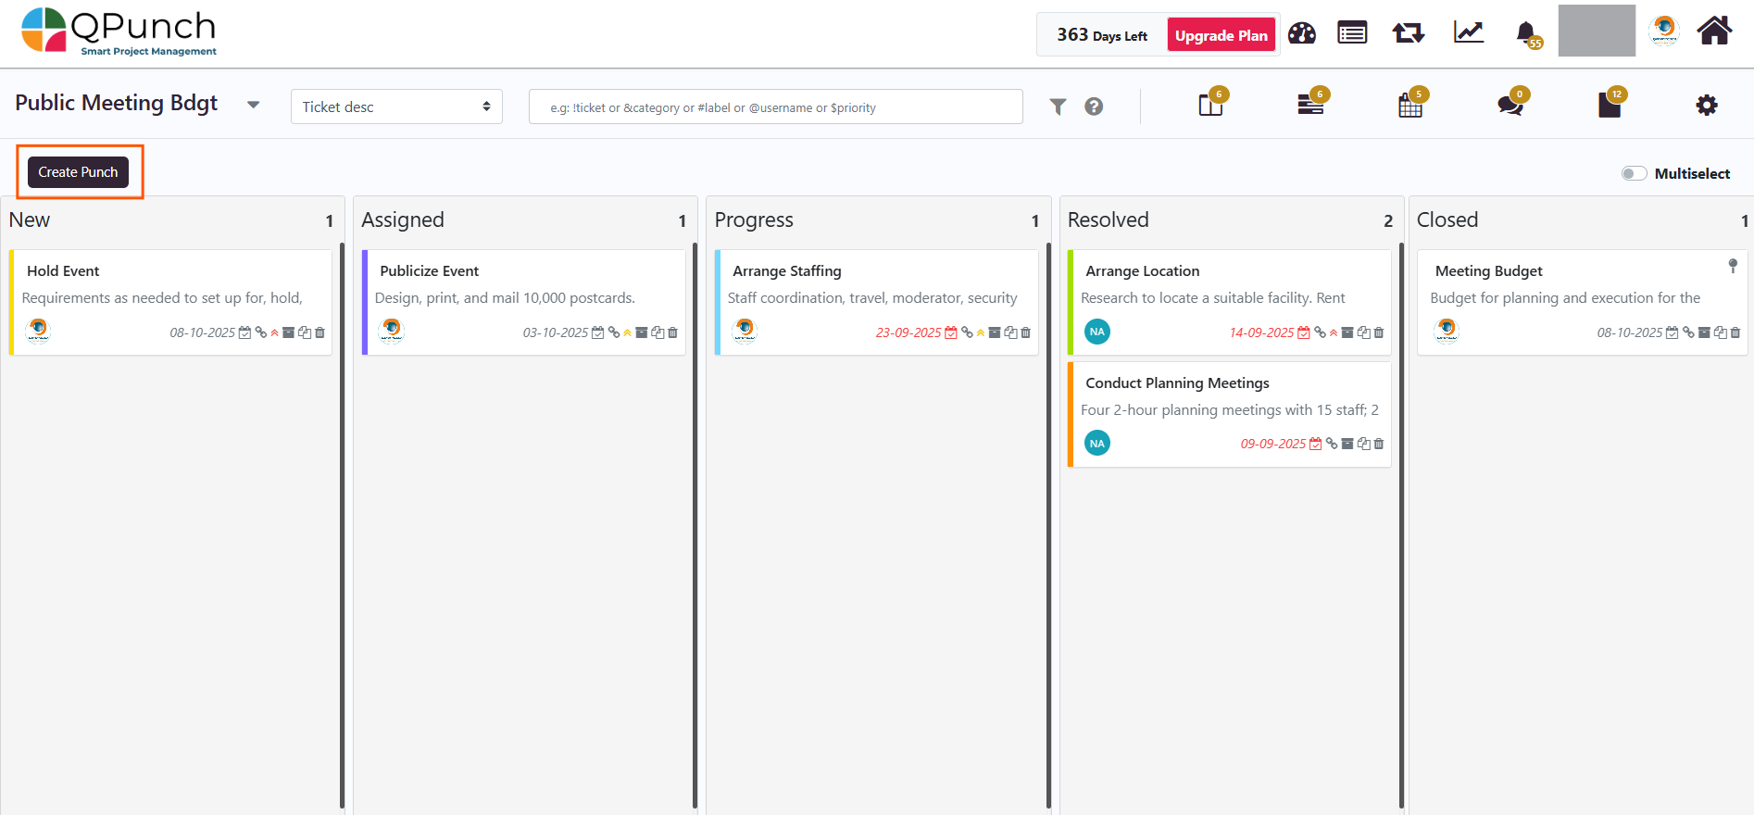Image resolution: width=1754 pixels, height=815 pixels.
Task: Toggle the pin on Meeting Budget card
Action: pos(1733,266)
